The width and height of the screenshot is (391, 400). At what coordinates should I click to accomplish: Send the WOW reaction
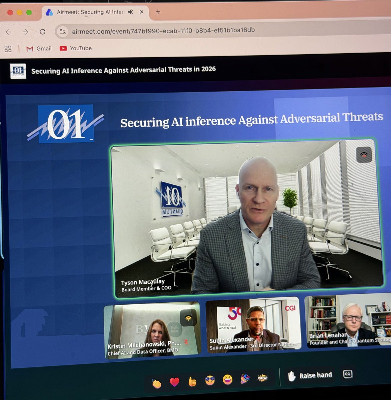(x=263, y=378)
